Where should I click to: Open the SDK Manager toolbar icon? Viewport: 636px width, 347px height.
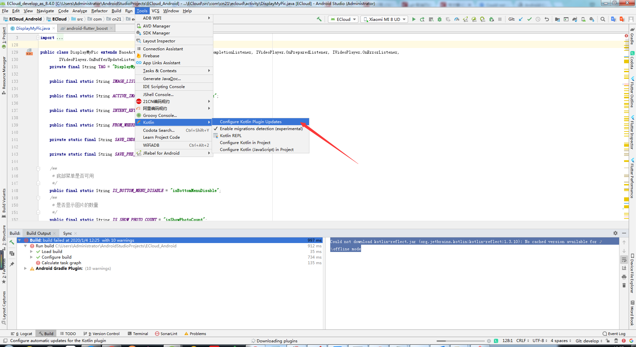coord(592,19)
